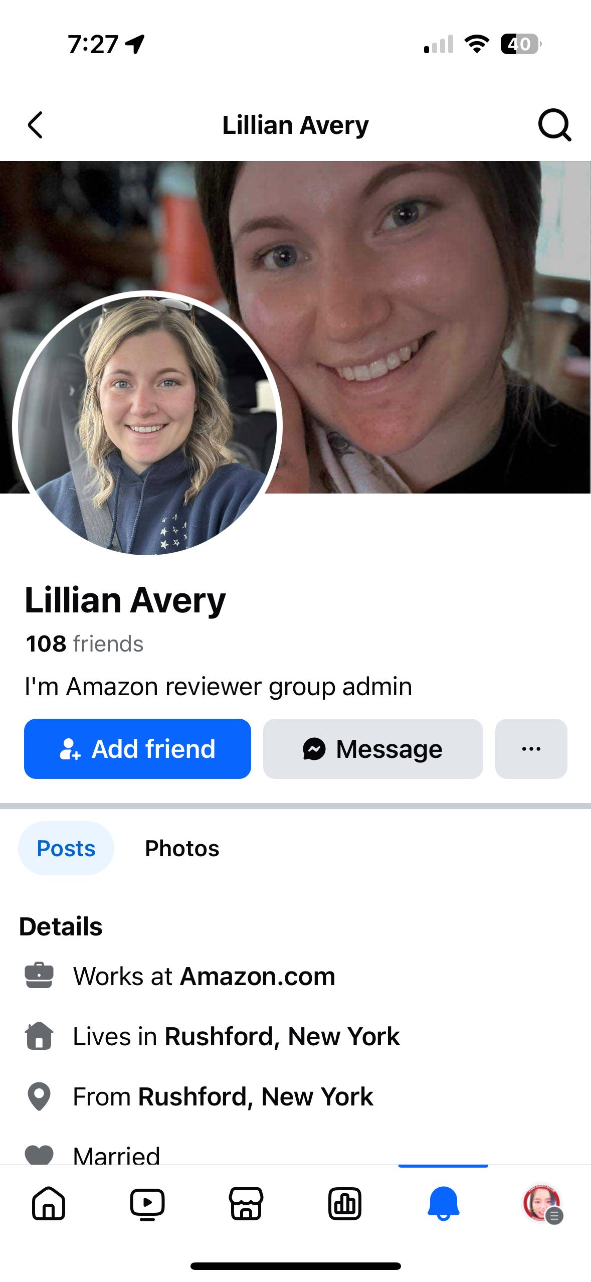Open the 108 friends list
Viewport: 591px width, 1282px height.
[85, 644]
